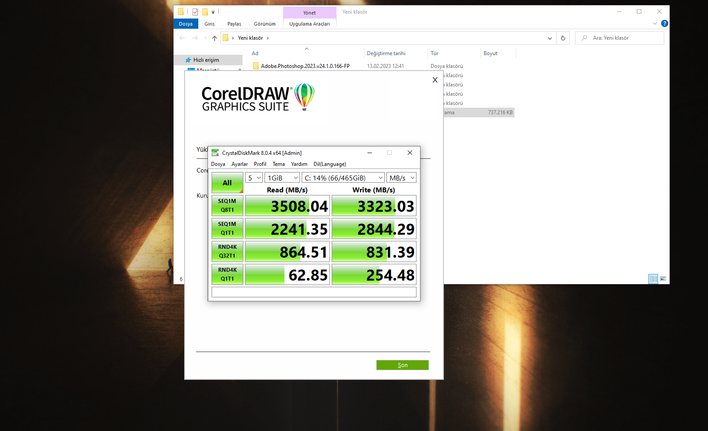Screen dimensions: 708x431
Task: Open the quick access toolbar customize dropdown
Action: click(x=213, y=12)
